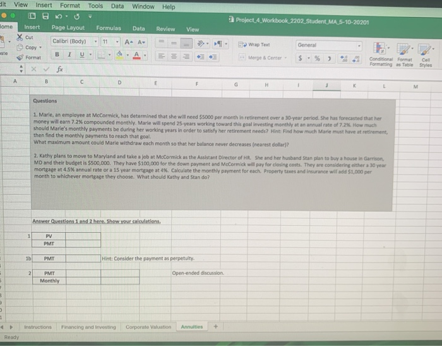Open the Review ribbon tab
Screen dimensions: 442x346
tap(165, 29)
